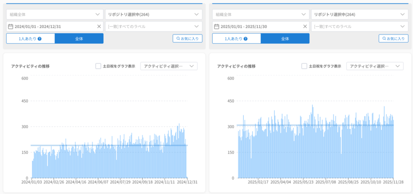The height and width of the screenshot is (194, 413).
Task: Check right 土日祝をグラフ表示 checkbox
Action: pyautogui.click(x=304, y=66)
